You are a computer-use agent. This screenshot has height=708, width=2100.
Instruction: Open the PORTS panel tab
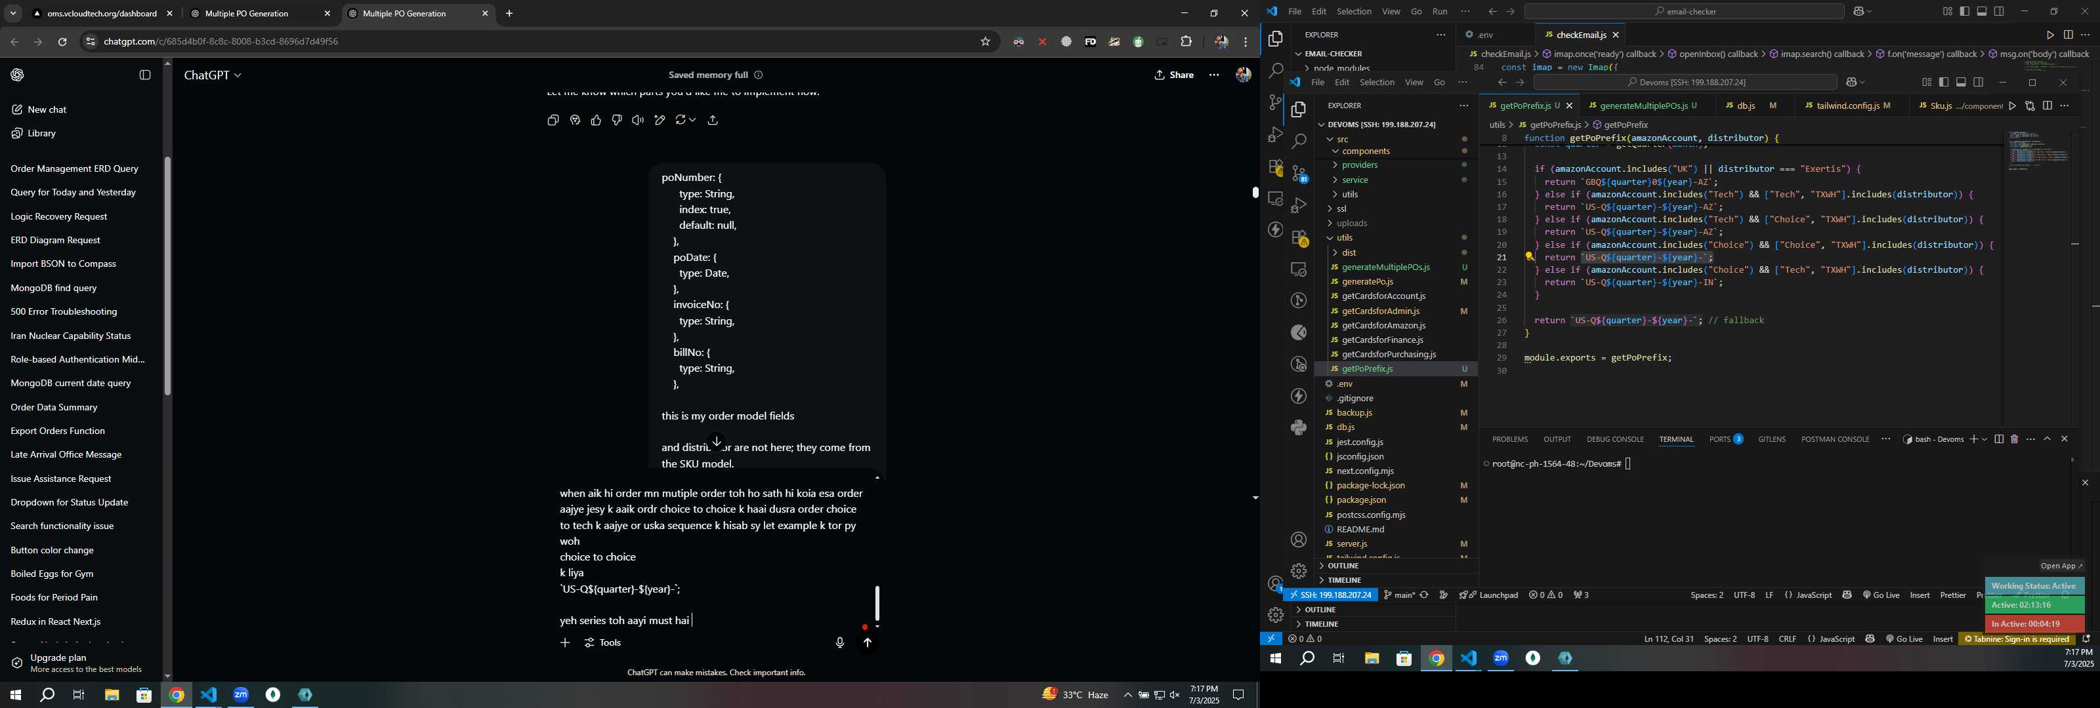(1725, 440)
